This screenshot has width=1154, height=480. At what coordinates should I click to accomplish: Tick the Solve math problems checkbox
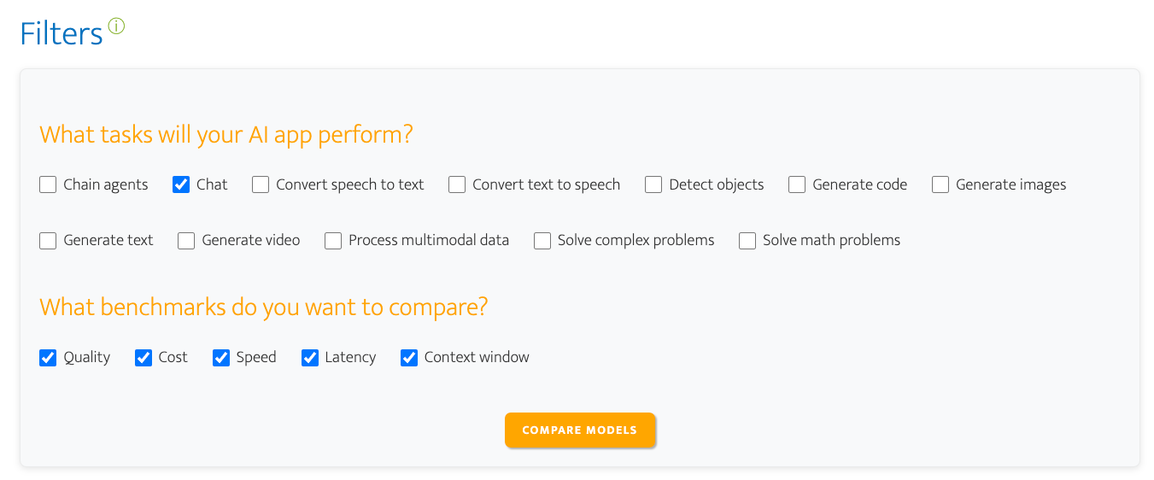click(747, 241)
